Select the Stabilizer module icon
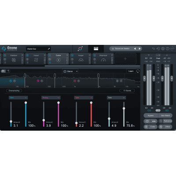Viewport: 176px width, 176px height. 14,60
